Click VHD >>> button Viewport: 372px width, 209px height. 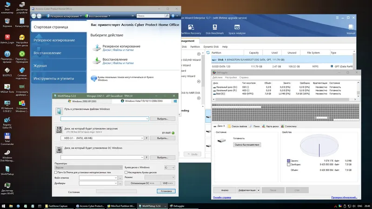coord(168,183)
